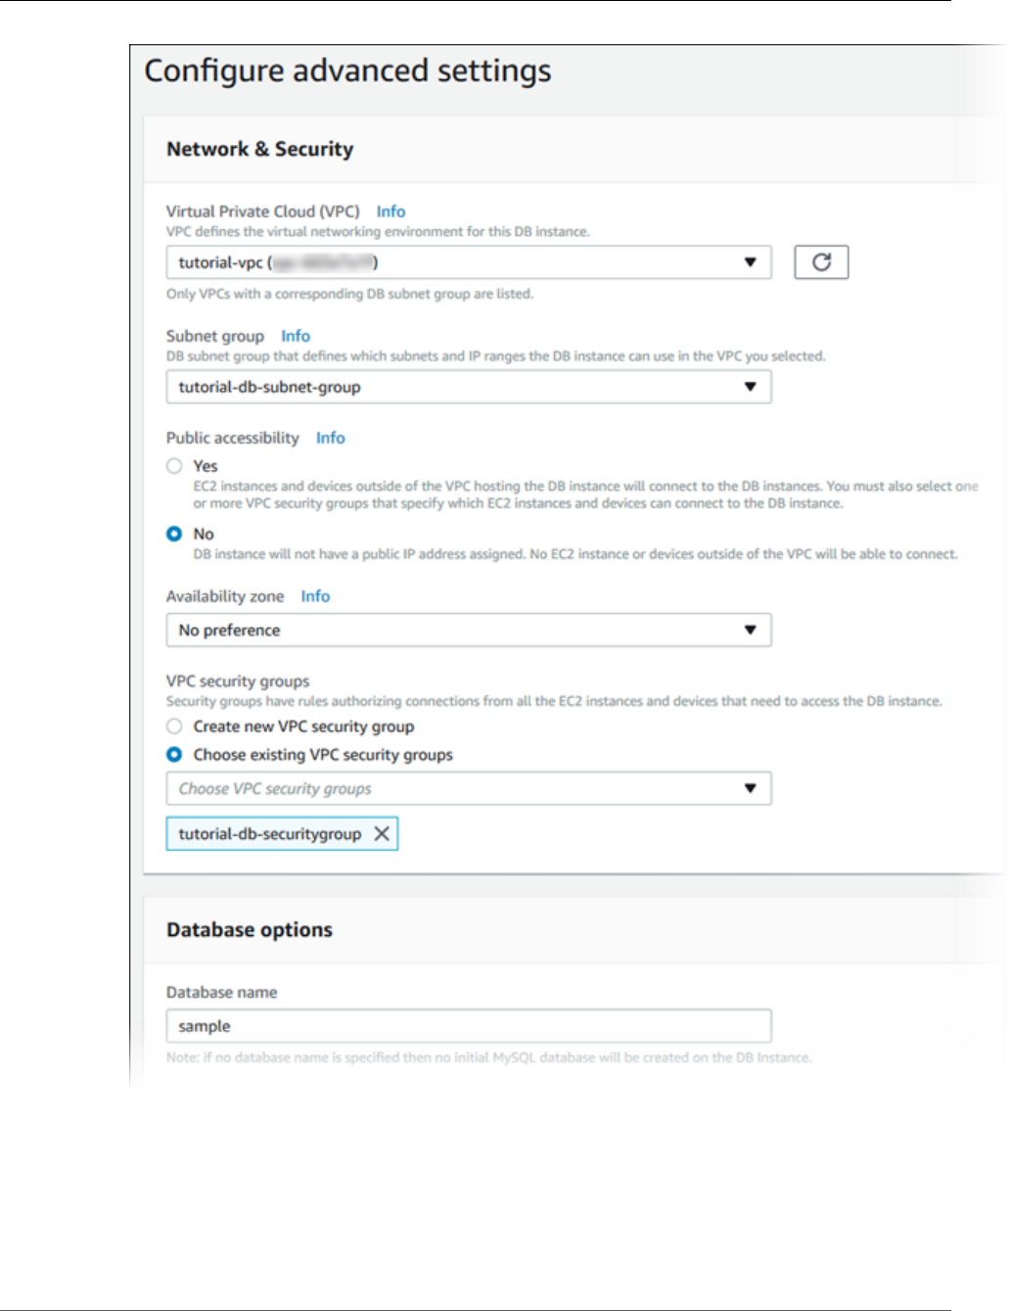This screenshot has height=1311, width=1011.
Task: Click the Database name input field
Action: click(x=468, y=1026)
